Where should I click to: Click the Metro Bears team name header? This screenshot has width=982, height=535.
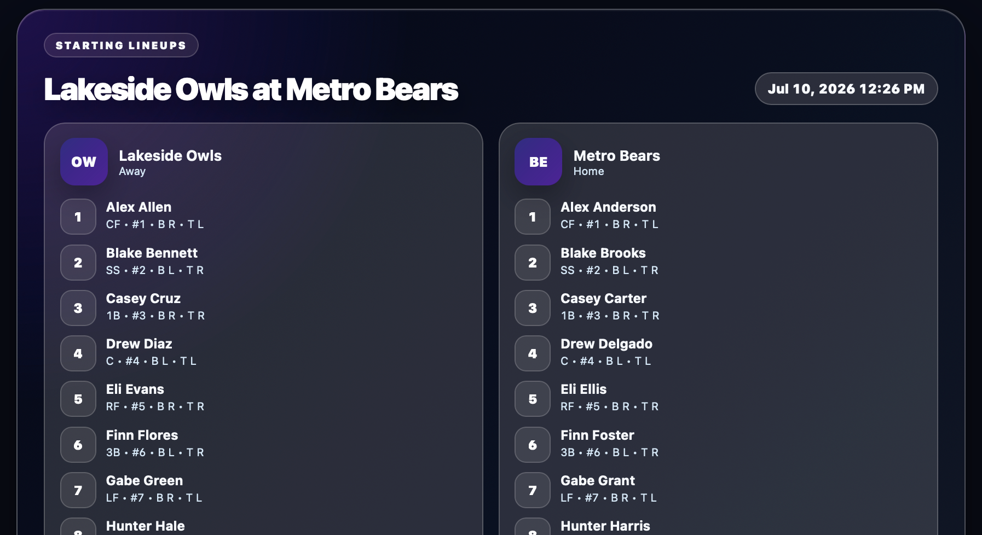(617, 156)
